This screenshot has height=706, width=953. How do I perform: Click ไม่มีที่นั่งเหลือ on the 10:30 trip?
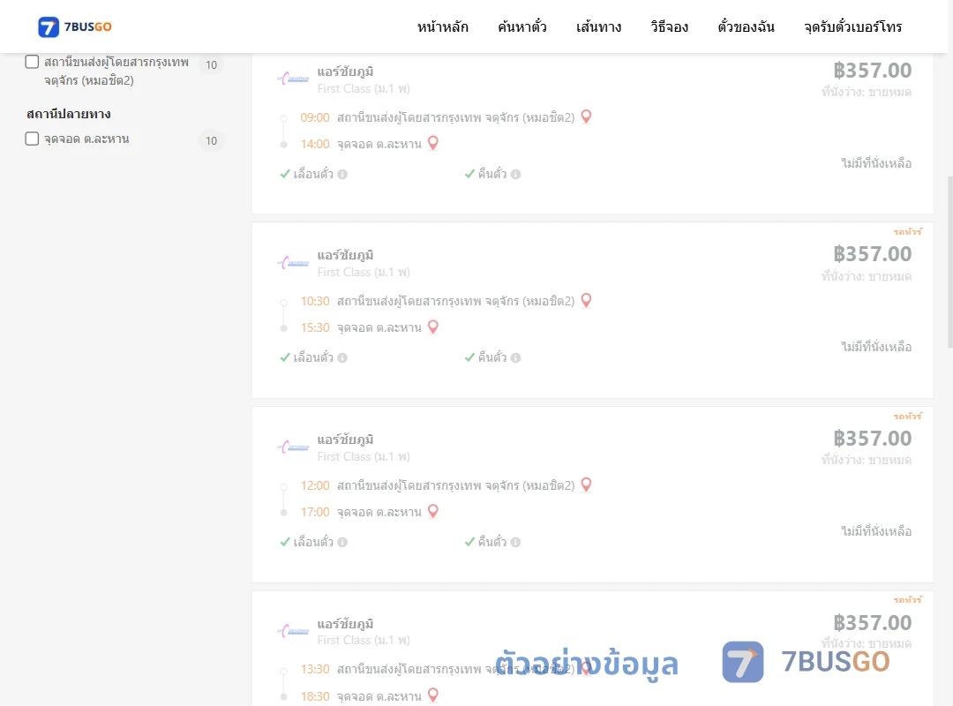[876, 347]
